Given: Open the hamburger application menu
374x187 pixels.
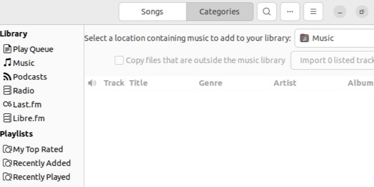Looking at the screenshot, I should (x=313, y=12).
